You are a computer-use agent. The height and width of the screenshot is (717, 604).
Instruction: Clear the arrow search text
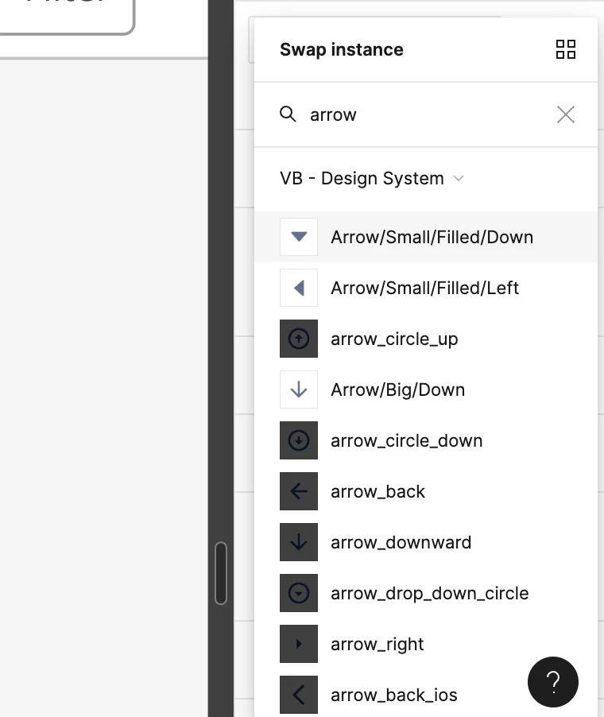click(x=566, y=114)
